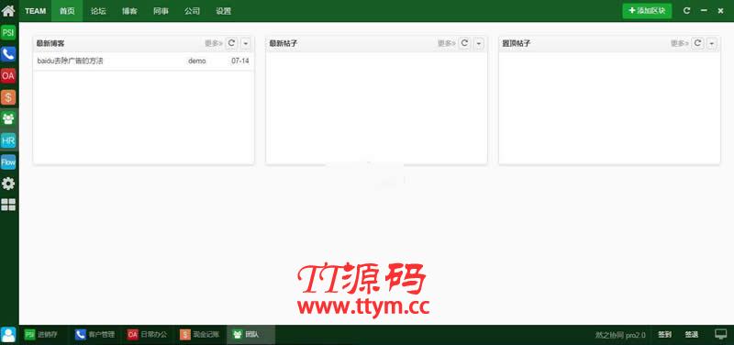Image resolution: width=734 pixels, height=345 pixels.
Task: Open the blog post baidu去除广告的方法
Action: [71, 61]
